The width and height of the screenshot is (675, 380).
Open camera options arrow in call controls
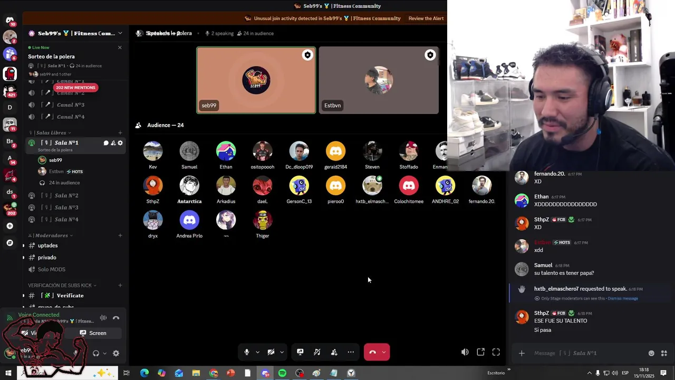(282, 352)
